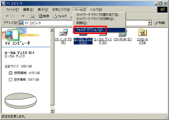The height and width of the screenshot is (120, 169).
Task: Click the total size text 9.83 GB
Action: point(18,66)
